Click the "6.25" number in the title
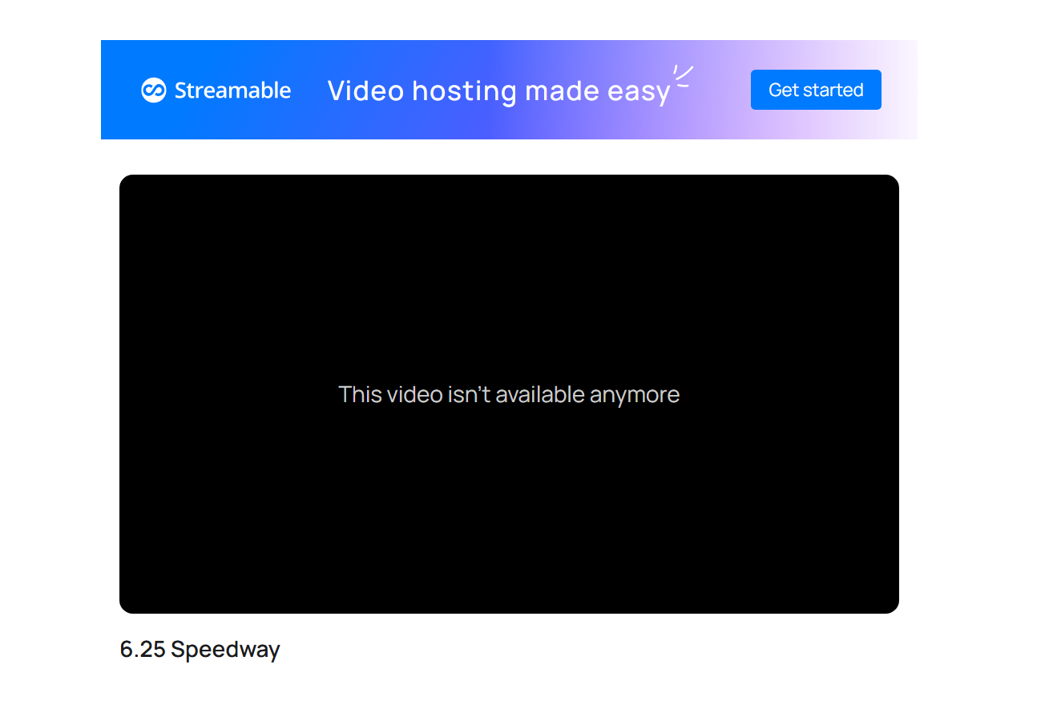This screenshot has height=701, width=1045. [x=143, y=649]
